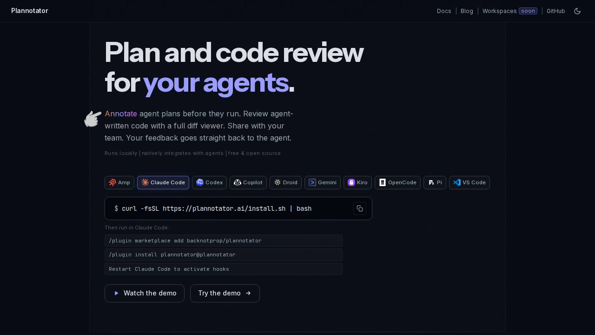Click the "soon" badge beside Workspaces
The height and width of the screenshot is (335, 595).
coord(528,11)
